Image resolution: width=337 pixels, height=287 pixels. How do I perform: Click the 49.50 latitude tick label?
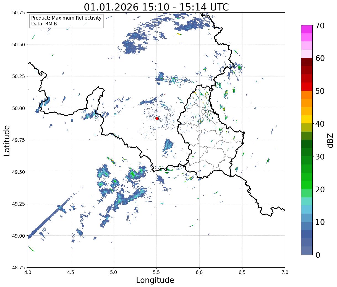[x=19, y=172]
